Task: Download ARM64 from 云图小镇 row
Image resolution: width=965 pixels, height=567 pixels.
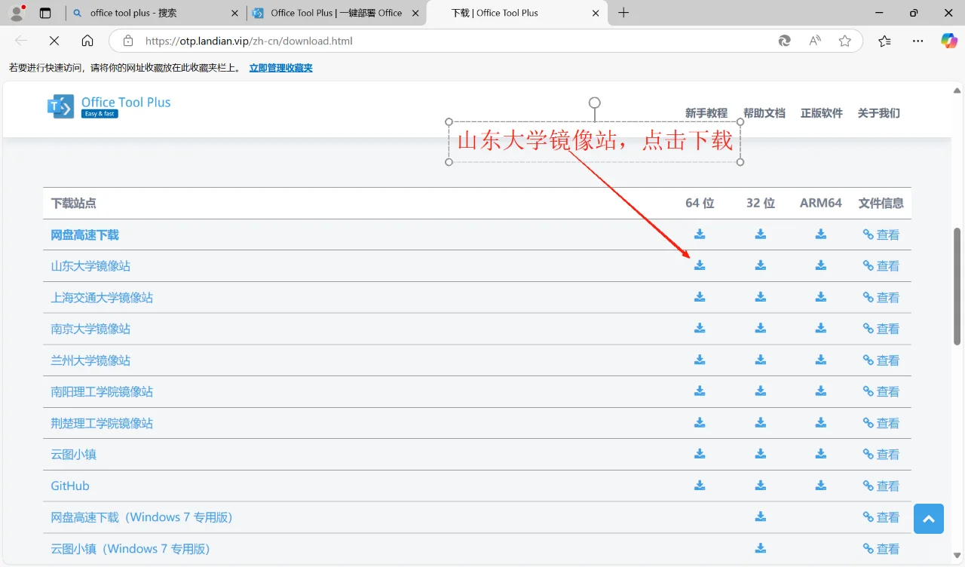Action: pyautogui.click(x=821, y=454)
